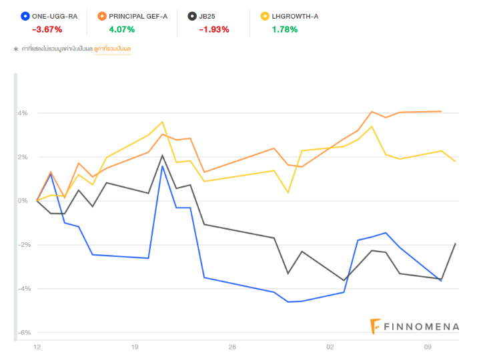Screen dimensions: 491x358
Task: Click the 4.07% return value
Action: pyautogui.click(x=121, y=29)
